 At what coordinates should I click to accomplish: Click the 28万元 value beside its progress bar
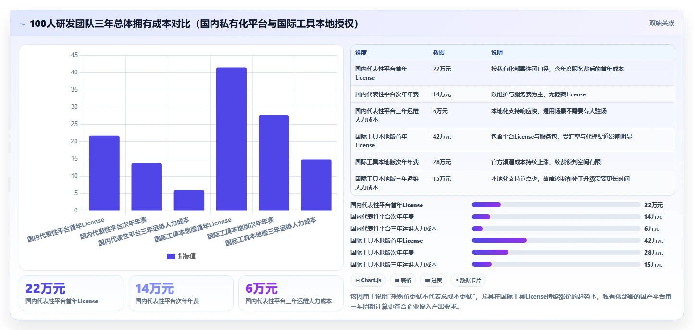tap(654, 253)
